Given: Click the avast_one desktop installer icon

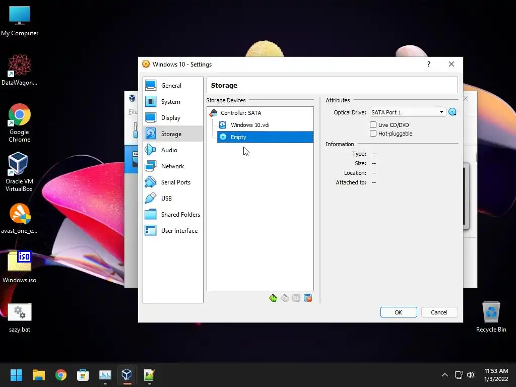Looking at the screenshot, I should 20,219.
